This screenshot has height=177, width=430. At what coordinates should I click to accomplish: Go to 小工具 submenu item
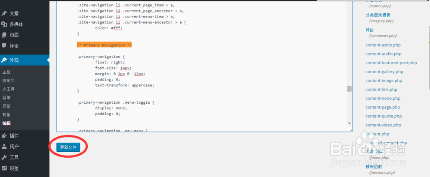[x=8, y=89]
